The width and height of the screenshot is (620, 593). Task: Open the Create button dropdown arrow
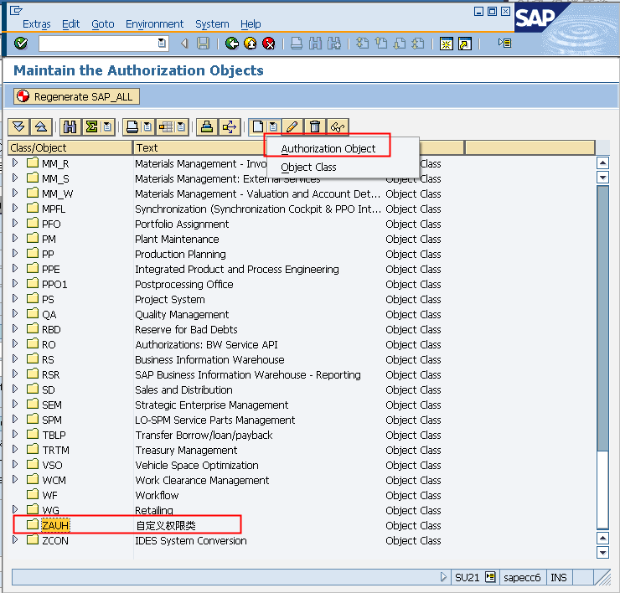[273, 127]
